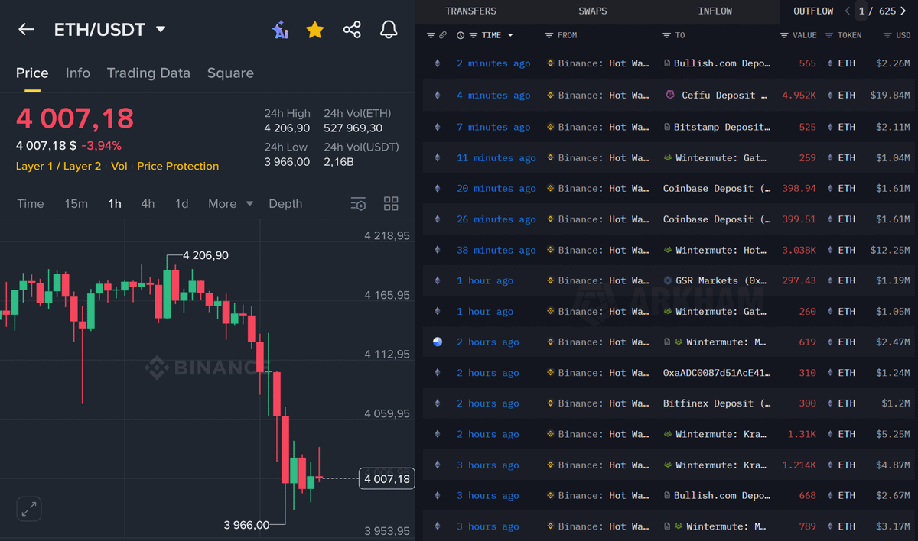Click Binance icon on the 4 minutes ago row
This screenshot has width=918, height=541.
pyautogui.click(x=551, y=96)
